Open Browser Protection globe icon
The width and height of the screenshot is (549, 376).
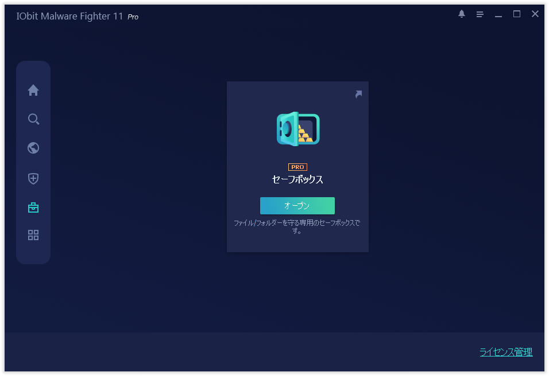(x=33, y=148)
